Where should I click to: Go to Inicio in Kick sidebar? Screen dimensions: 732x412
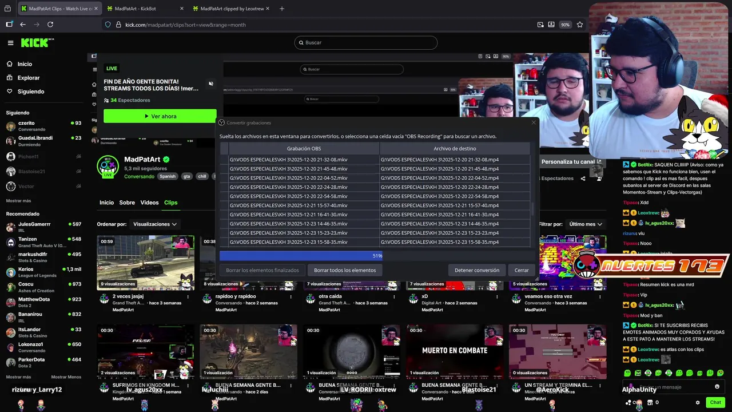(x=25, y=64)
